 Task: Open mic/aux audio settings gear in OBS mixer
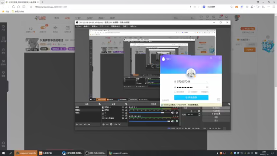177,121
